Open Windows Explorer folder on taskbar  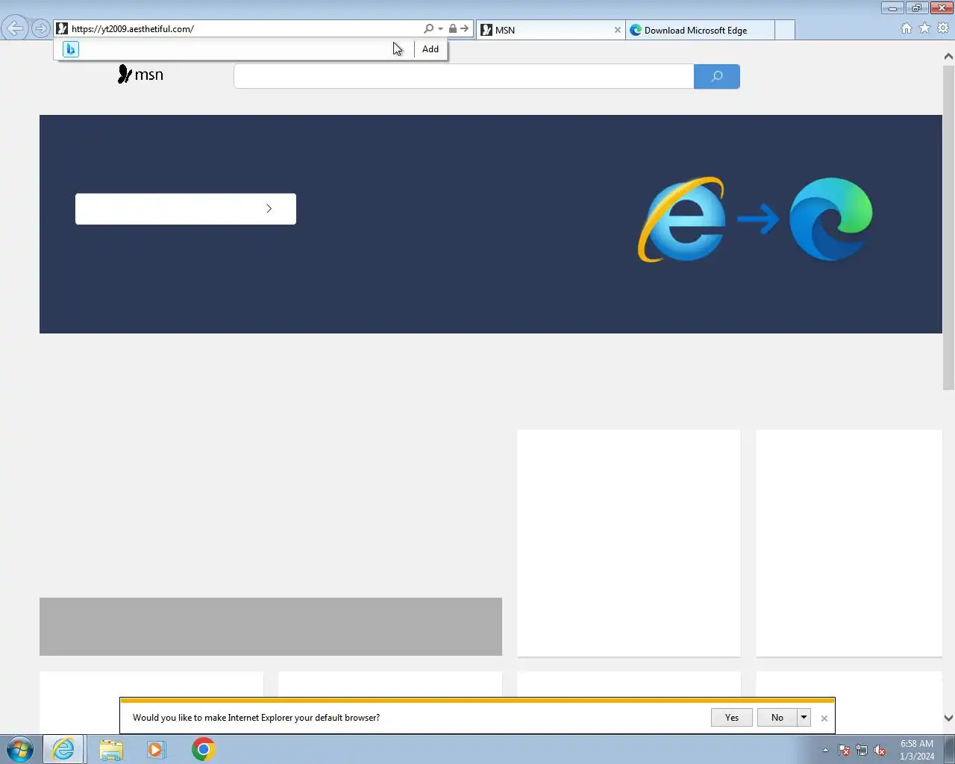(x=111, y=749)
